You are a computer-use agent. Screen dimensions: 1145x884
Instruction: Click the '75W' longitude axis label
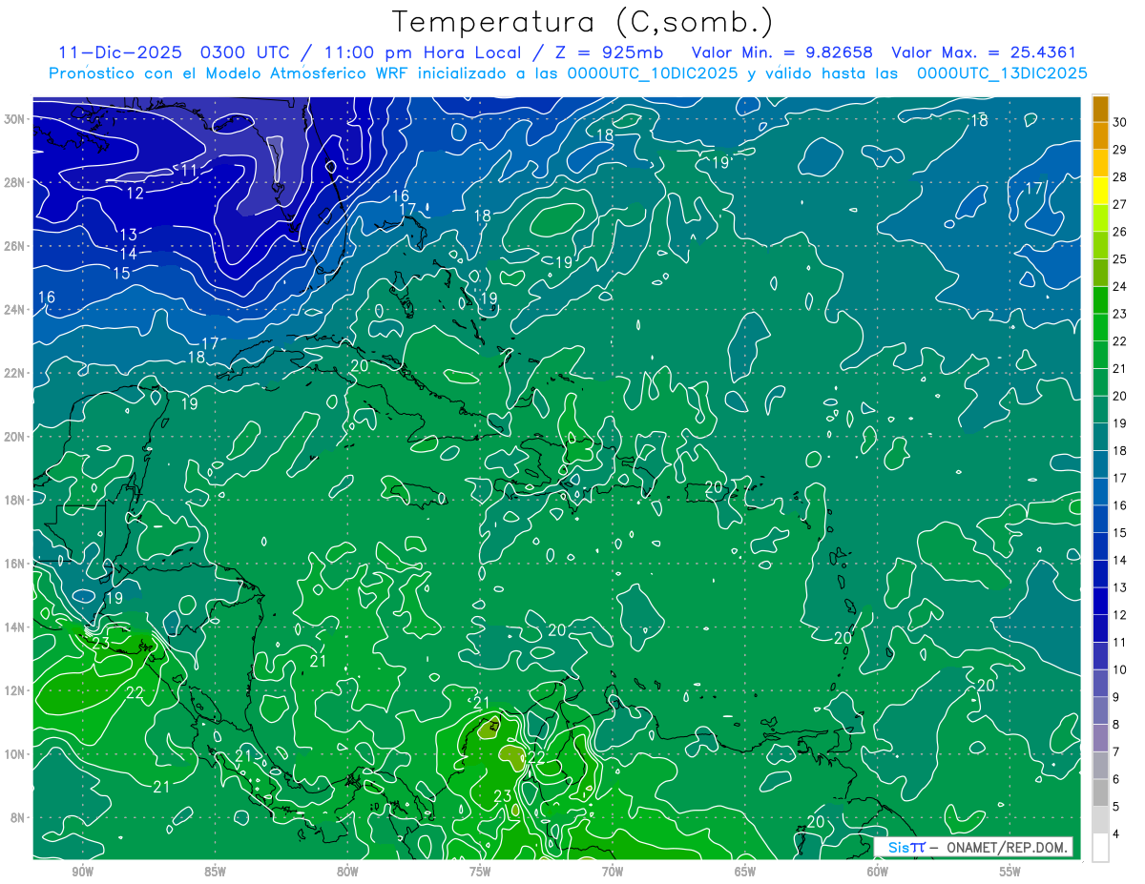480,872
